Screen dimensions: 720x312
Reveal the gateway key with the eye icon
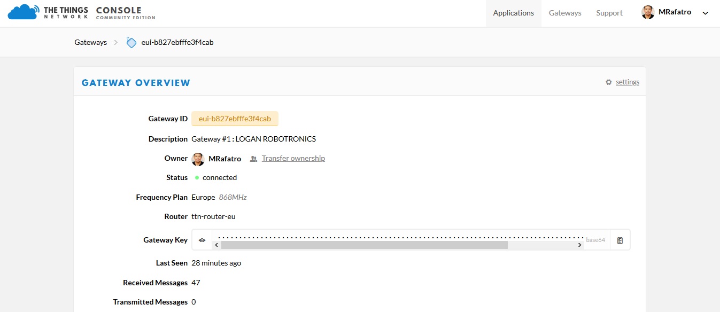point(202,240)
